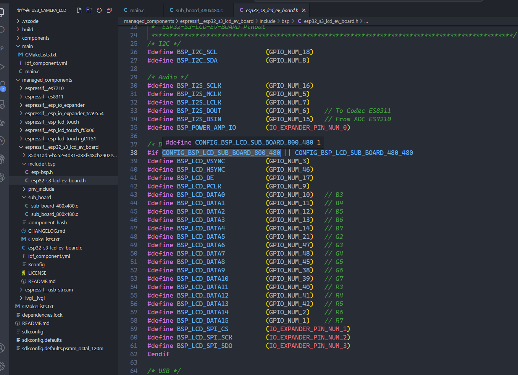Close the esp32_s3_lcd_ev_board.h editor tab
The width and height of the screenshot is (518, 375).
pyautogui.click(x=304, y=10)
